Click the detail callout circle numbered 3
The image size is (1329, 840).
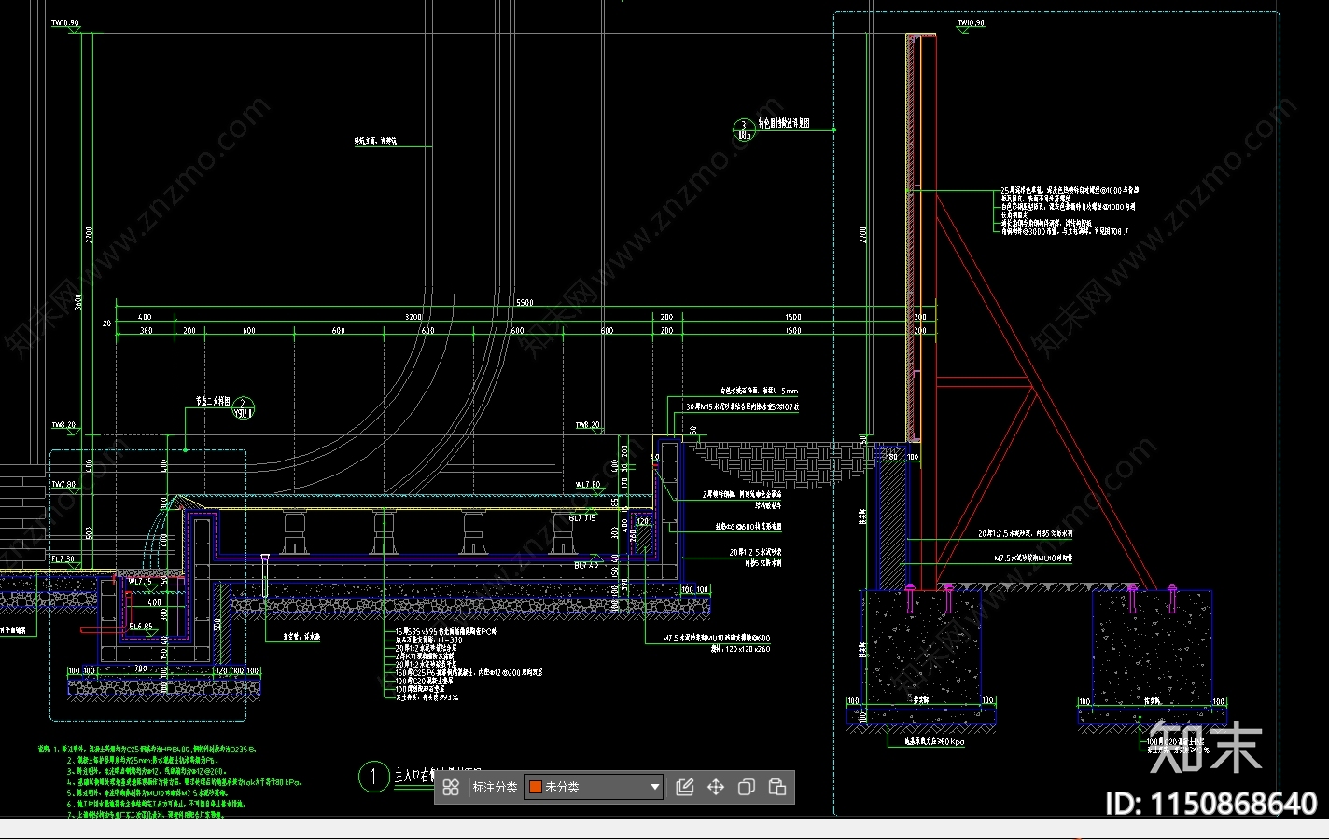pos(744,130)
